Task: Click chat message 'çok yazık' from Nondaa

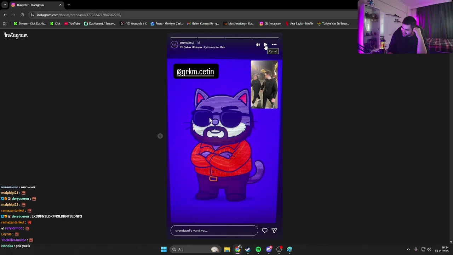Action: pos(23,246)
